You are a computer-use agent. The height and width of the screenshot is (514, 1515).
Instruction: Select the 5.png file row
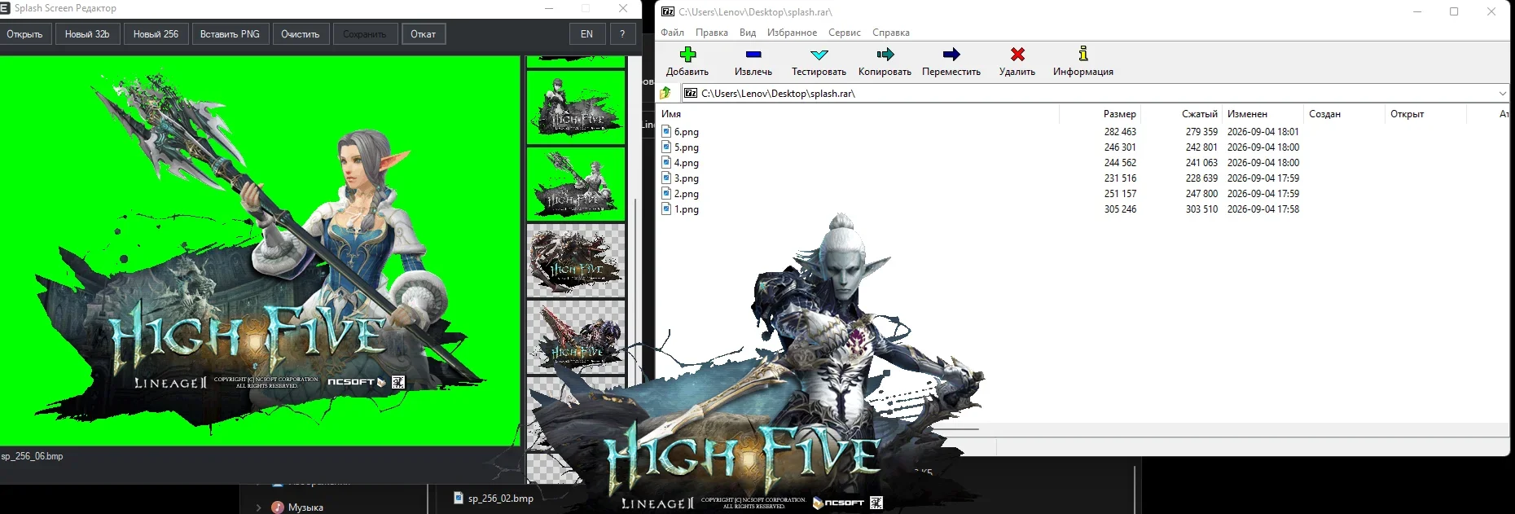[1083, 147]
